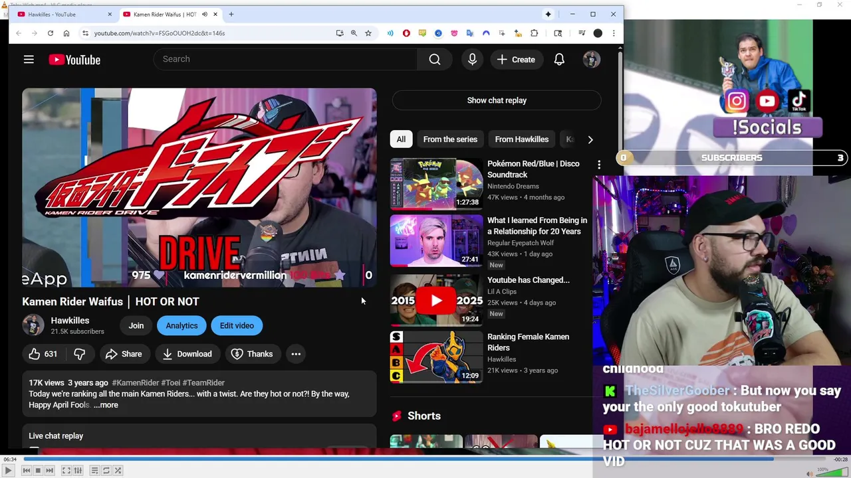Click the Thanks button
This screenshot has height=478, width=851.
pyautogui.click(x=252, y=354)
